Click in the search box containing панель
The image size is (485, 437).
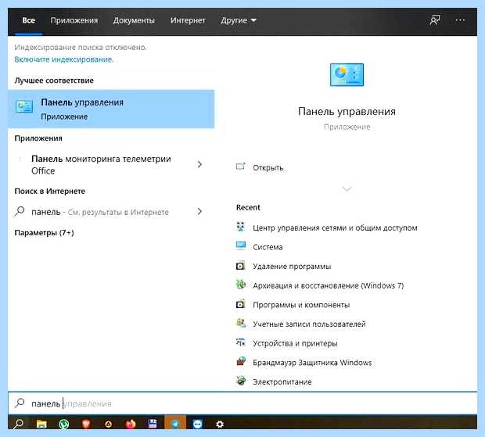pos(242,403)
